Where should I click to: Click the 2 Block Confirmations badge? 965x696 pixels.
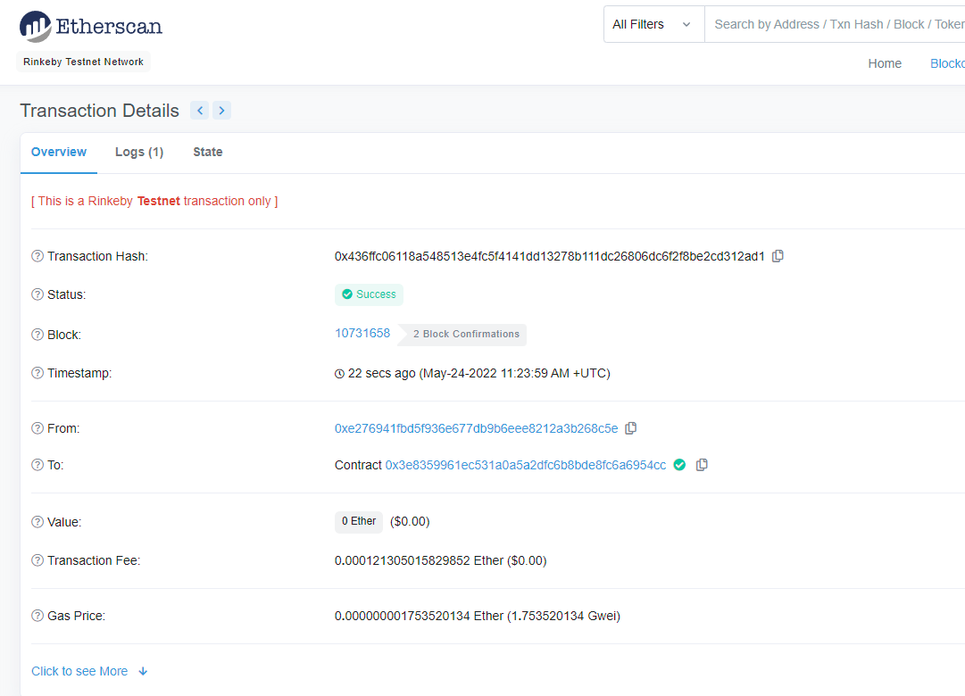[462, 334]
